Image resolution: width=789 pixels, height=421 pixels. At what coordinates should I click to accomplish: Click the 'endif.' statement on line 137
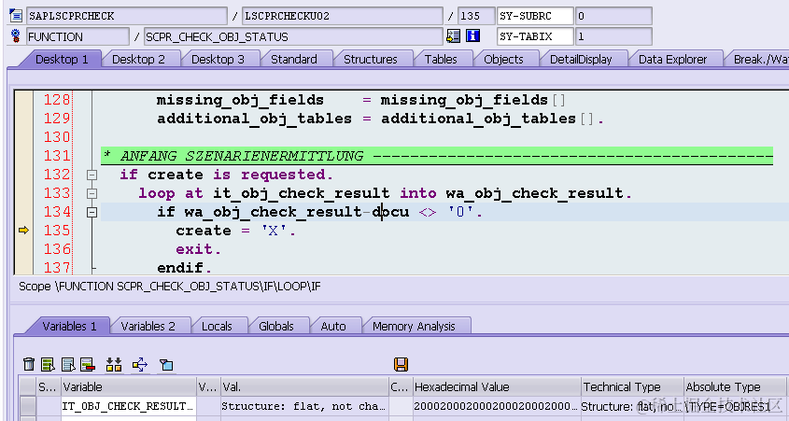point(184,268)
